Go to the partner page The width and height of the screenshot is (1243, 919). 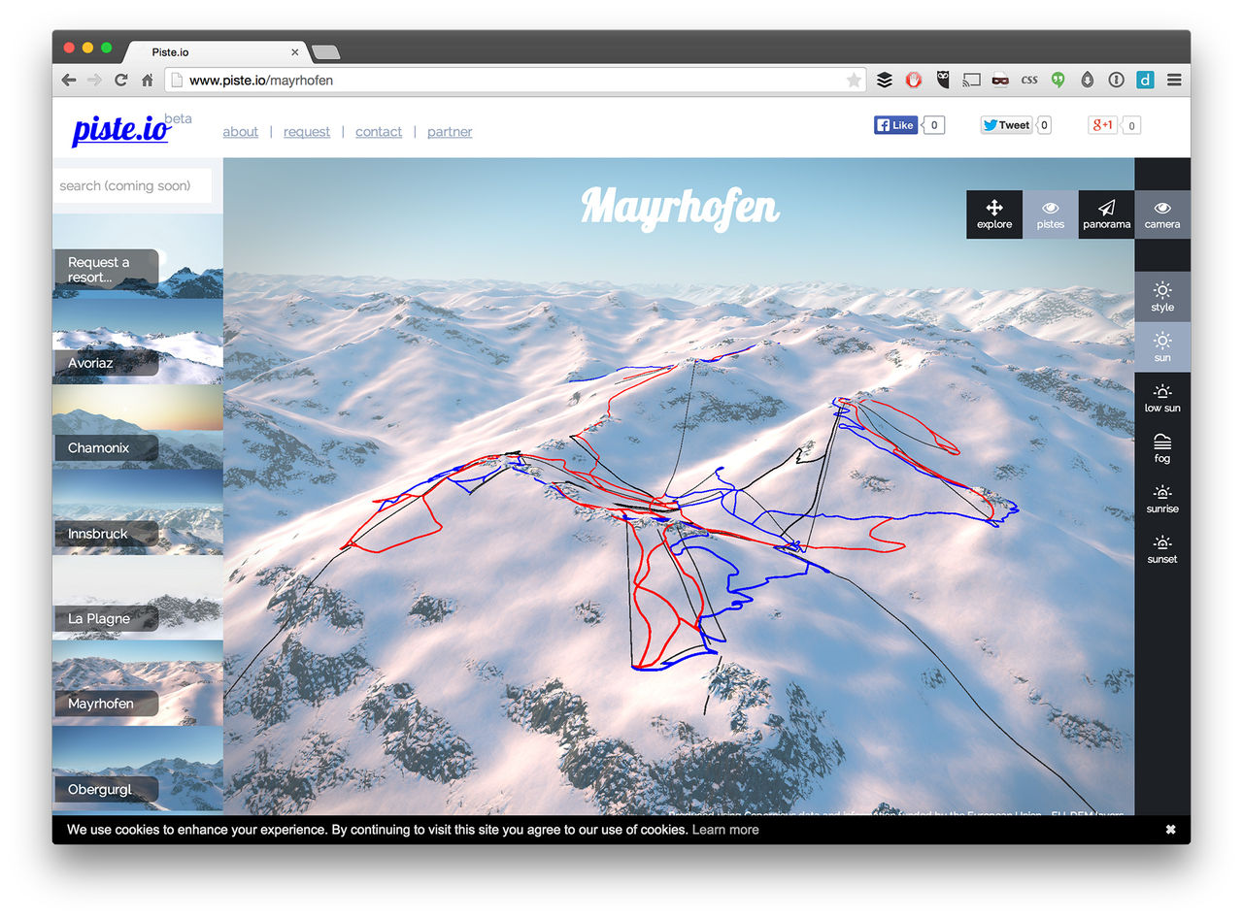coord(450,132)
